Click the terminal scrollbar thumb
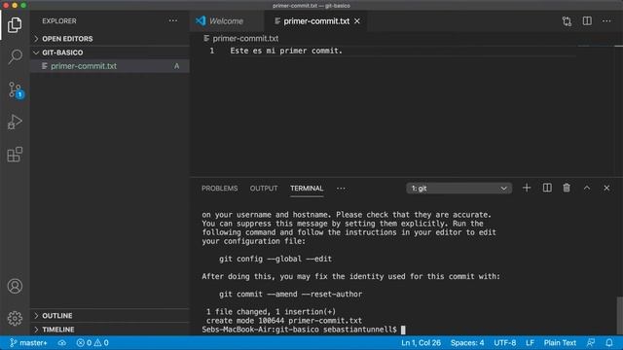Screen dimensions: 623x350 619,315
